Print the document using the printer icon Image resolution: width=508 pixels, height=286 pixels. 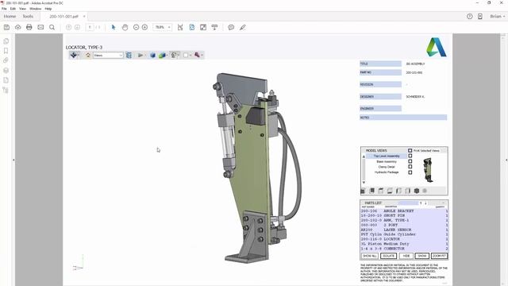click(x=29, y=27)
